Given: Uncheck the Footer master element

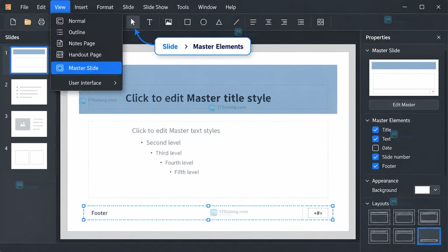Looking at the screenshot, I should coord(375,166).
